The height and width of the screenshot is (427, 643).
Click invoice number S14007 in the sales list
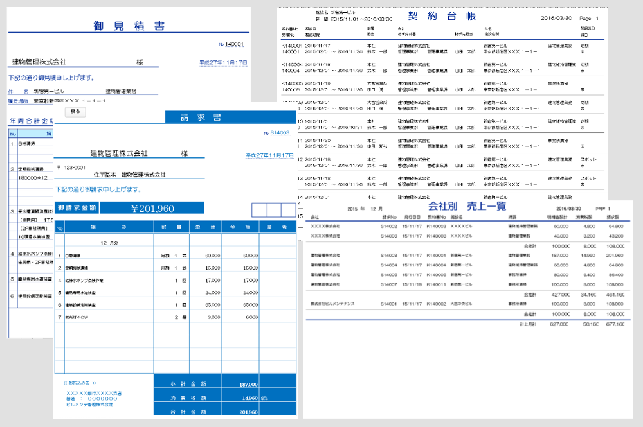pos(389,284)
